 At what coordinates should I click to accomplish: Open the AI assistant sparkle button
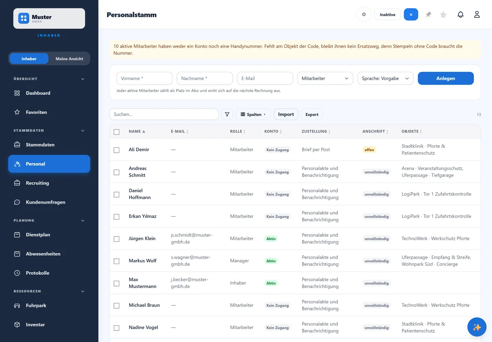[477, 327]
